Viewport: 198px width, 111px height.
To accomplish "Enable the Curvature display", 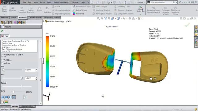I will click(x=78, y=14).
